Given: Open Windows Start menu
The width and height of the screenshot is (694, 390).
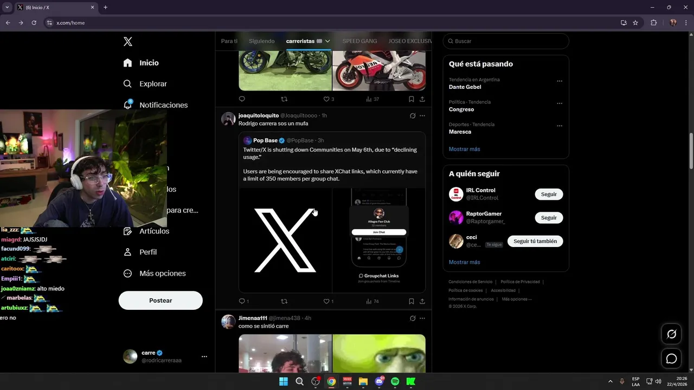Looking at the screenshot, I should pyautogui.click(x=284, y=381).
